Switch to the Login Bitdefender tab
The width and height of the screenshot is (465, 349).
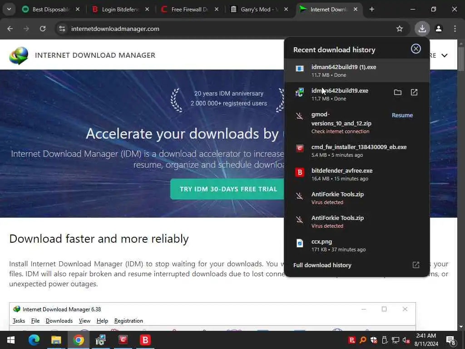[x=120, y=9]
